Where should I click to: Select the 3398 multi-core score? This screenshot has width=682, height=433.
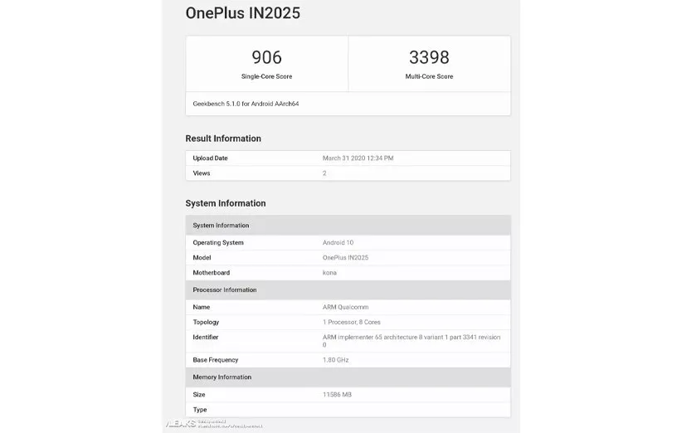[x=429, y=57]
